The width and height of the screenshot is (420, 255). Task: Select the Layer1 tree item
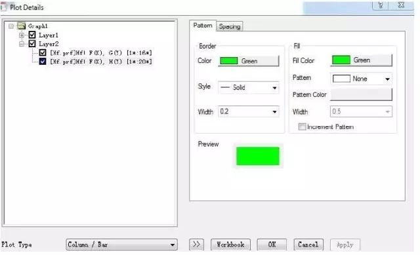pos(48,35)
